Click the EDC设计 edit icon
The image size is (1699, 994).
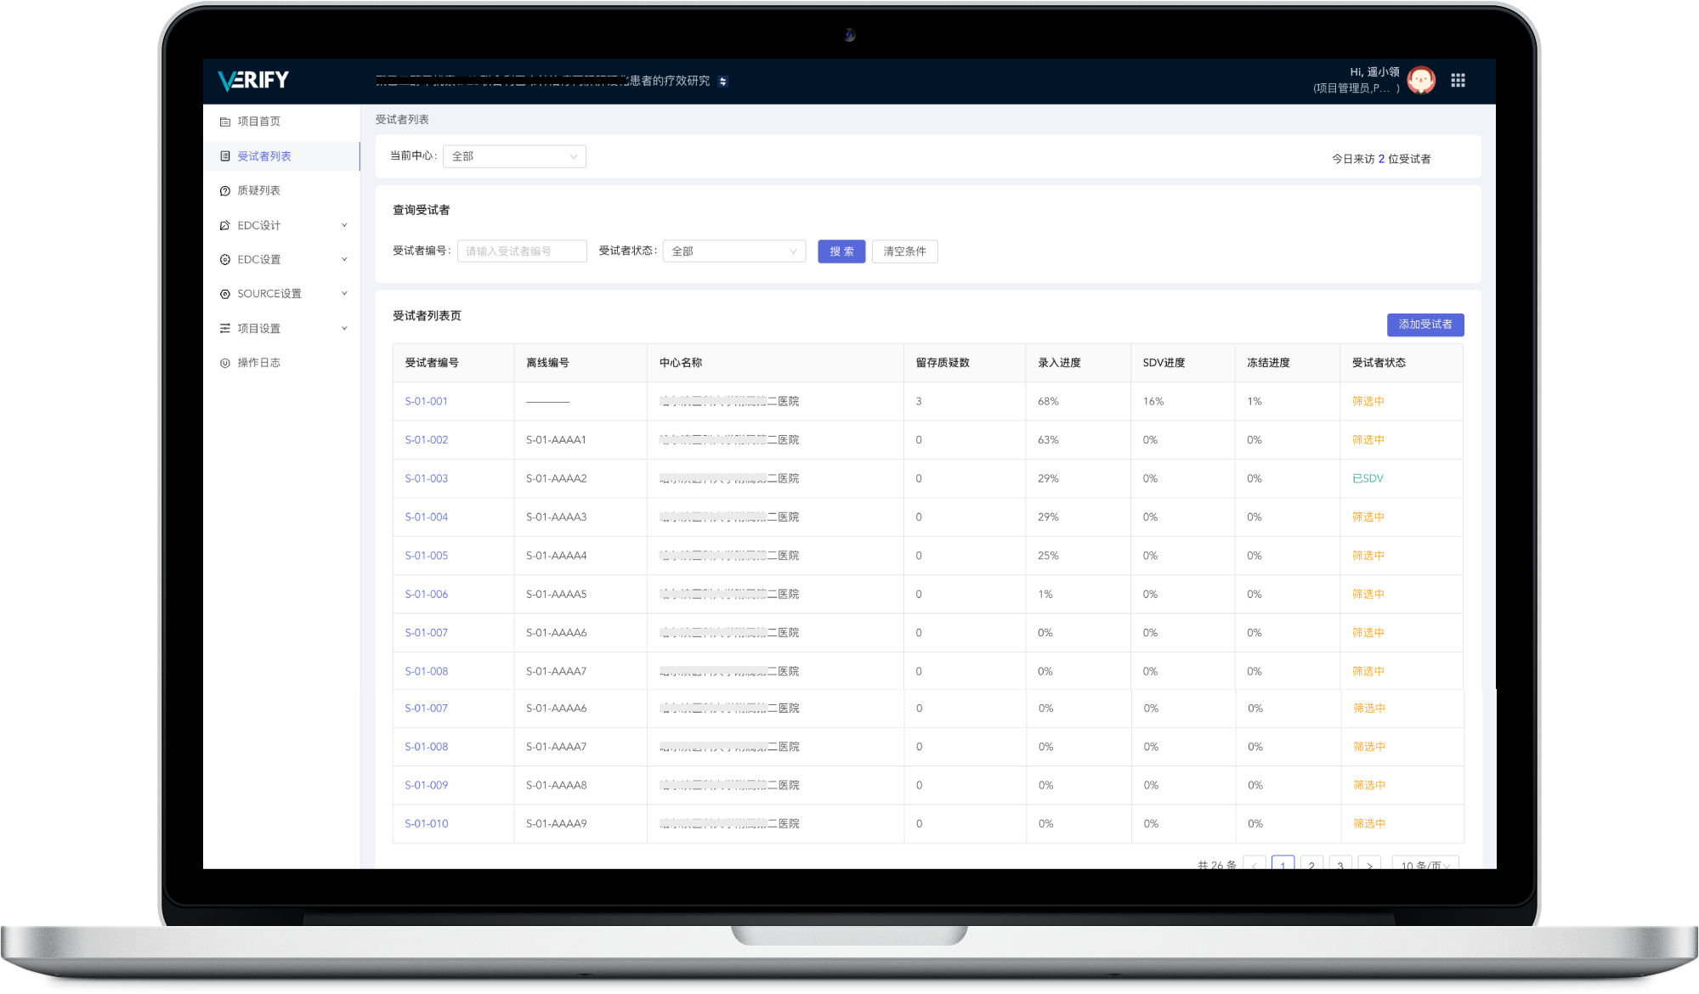225,225
